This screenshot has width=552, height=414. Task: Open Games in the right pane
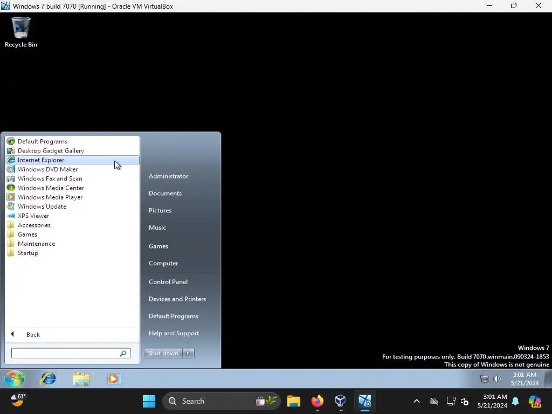click(158, 246)
